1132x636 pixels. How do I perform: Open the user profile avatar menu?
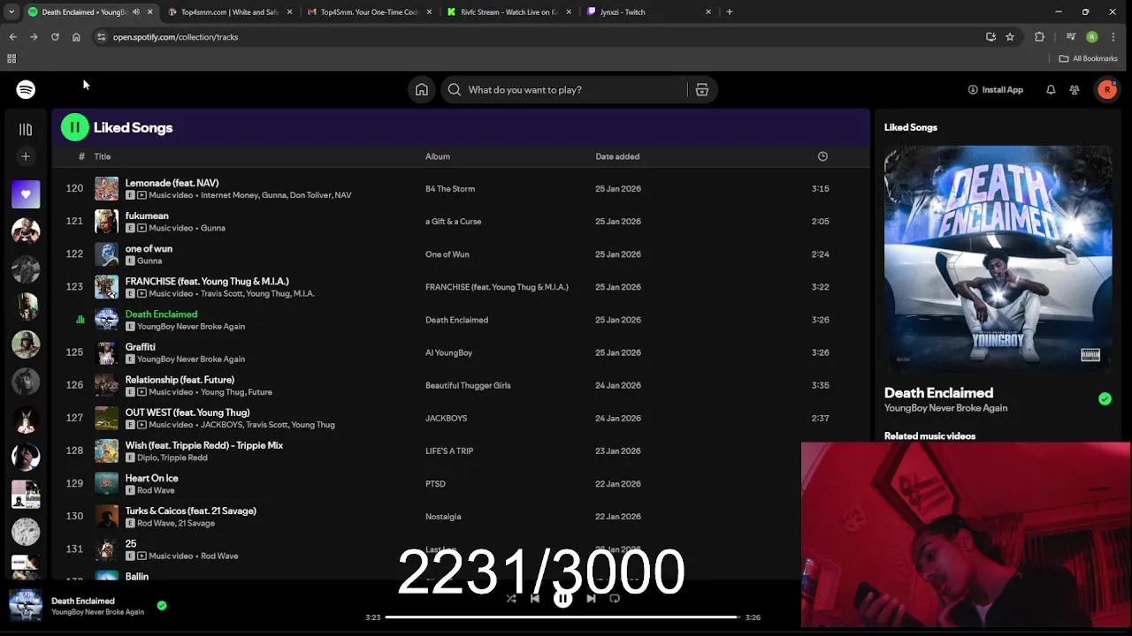pyautogui.click(x=1107, y=89)
